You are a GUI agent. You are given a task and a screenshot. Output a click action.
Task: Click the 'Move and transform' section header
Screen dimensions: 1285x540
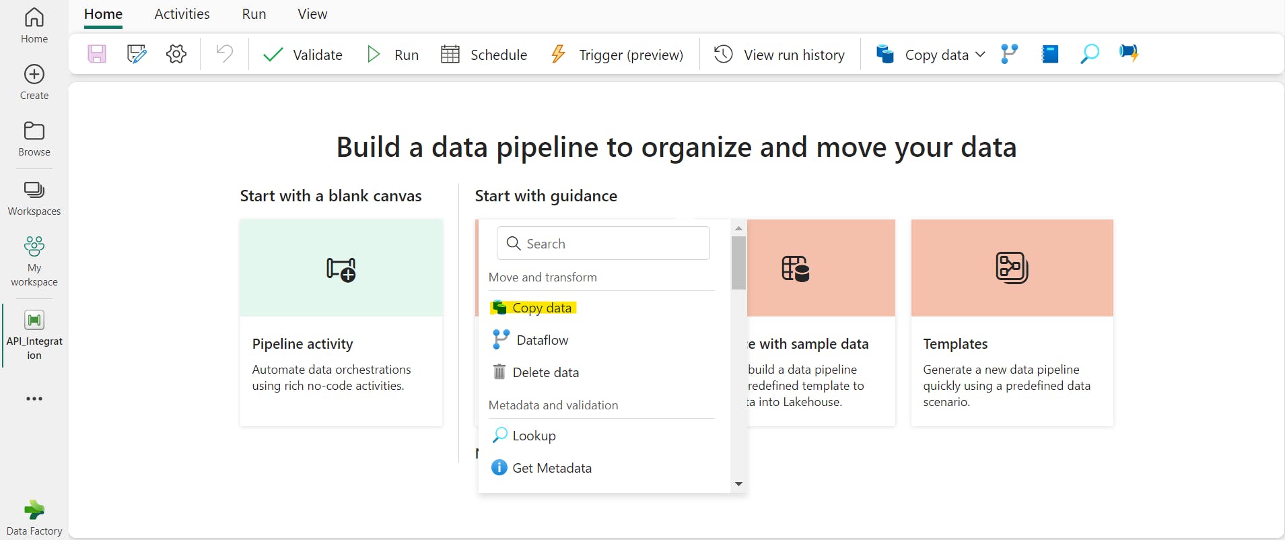pos(543,277)
